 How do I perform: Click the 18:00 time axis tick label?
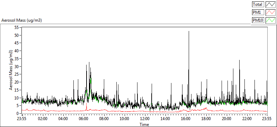[206, 119]
